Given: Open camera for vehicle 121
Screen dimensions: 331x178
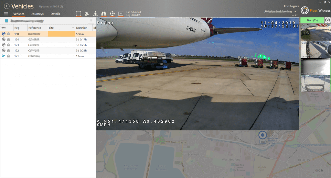Looking at the screenshot, I should pyautogui.click(x=8, y=56).
